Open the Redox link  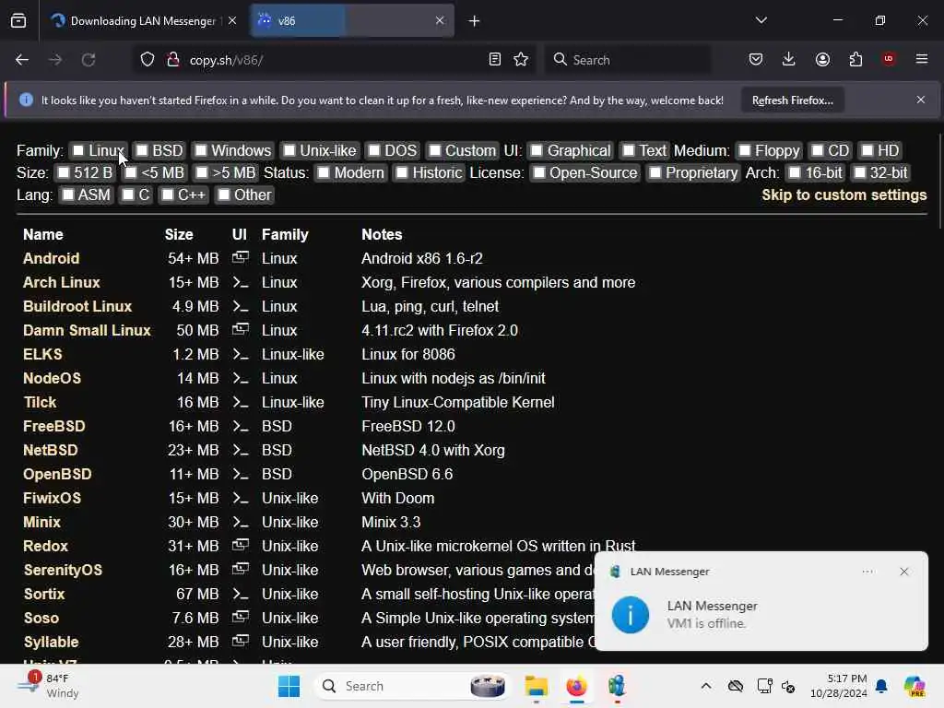pos(46,546)
